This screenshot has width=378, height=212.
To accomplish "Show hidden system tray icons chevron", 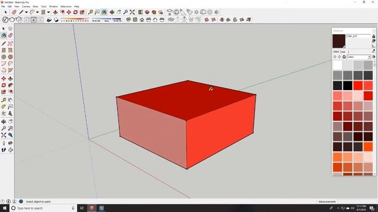I will (x=338, y=208).
